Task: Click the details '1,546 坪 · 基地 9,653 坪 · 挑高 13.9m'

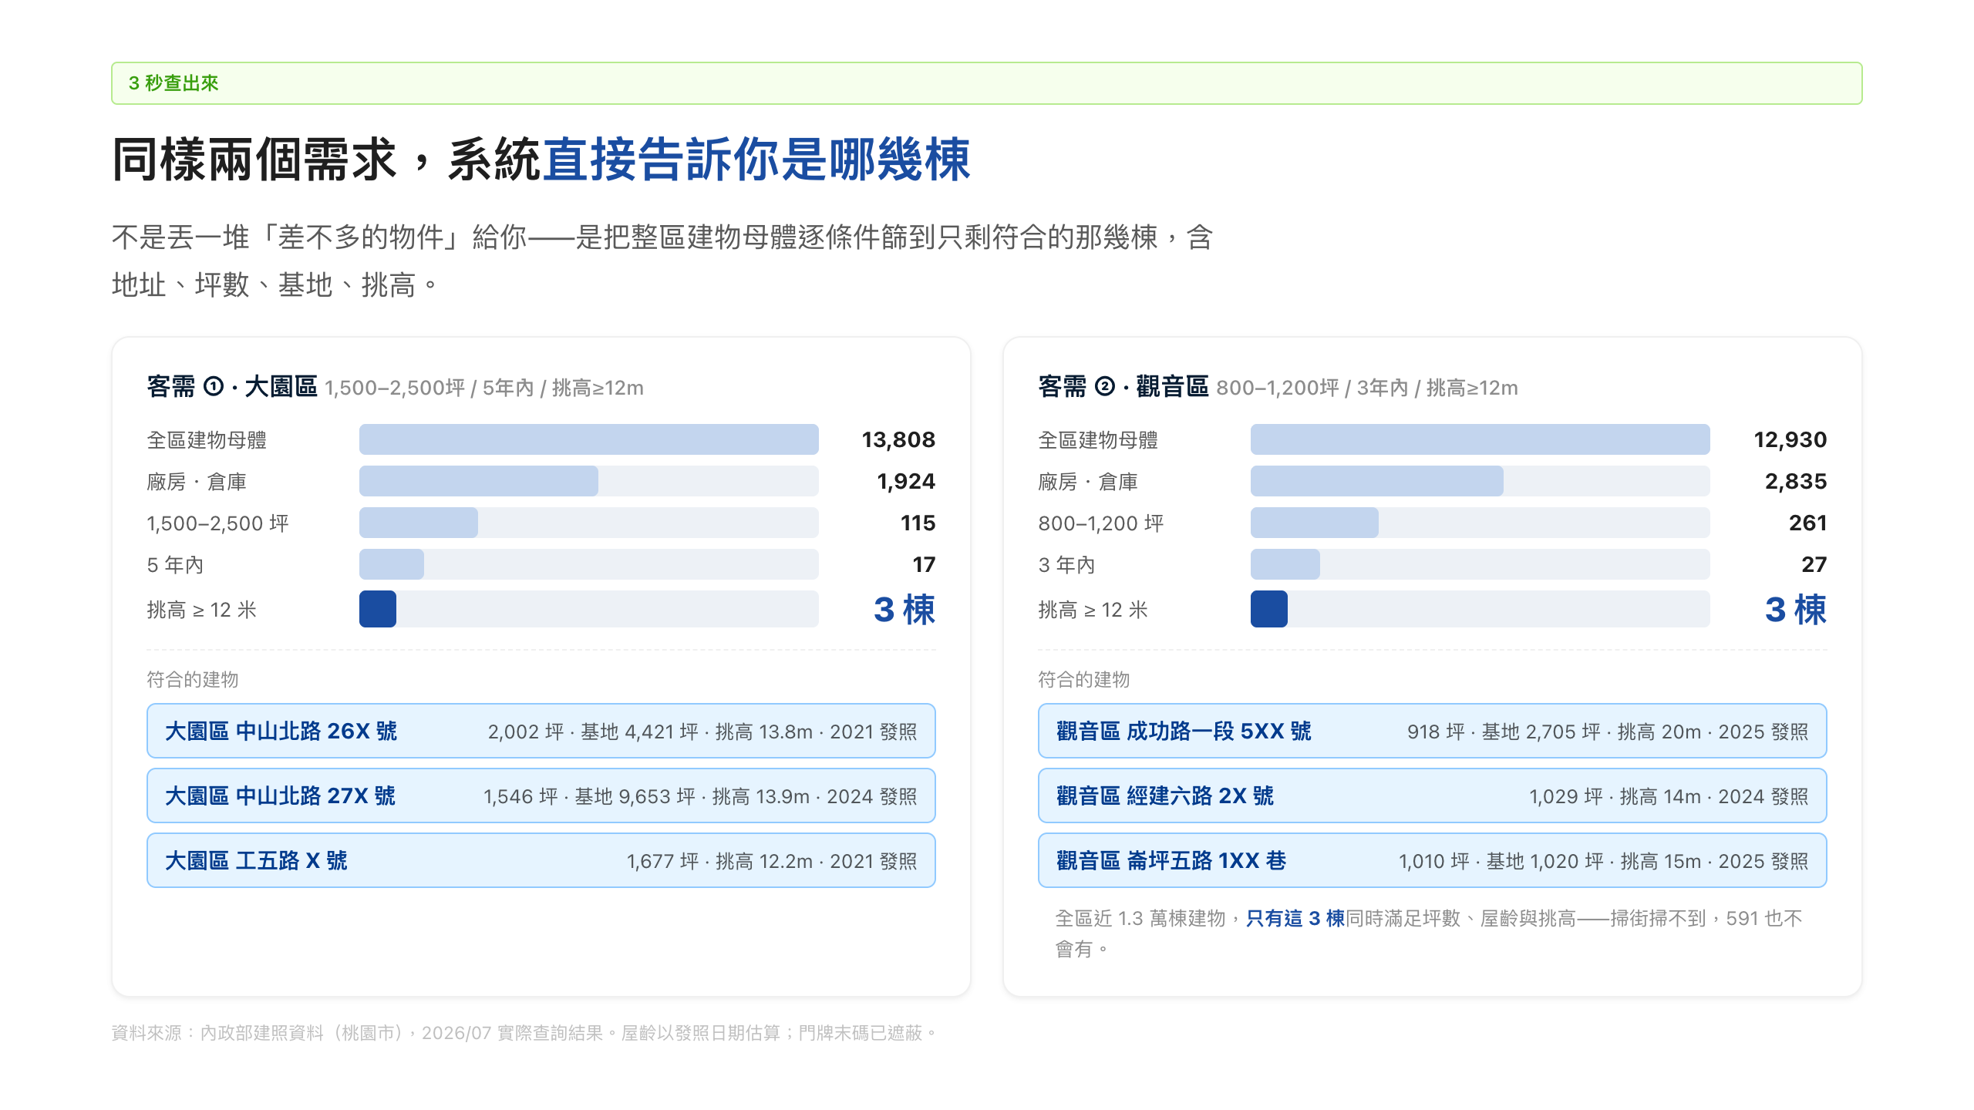Action: 646,796
